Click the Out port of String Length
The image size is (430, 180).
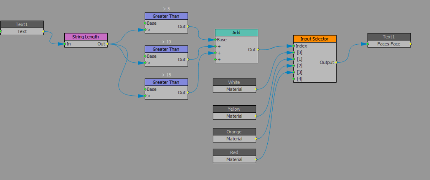(108, 44)
